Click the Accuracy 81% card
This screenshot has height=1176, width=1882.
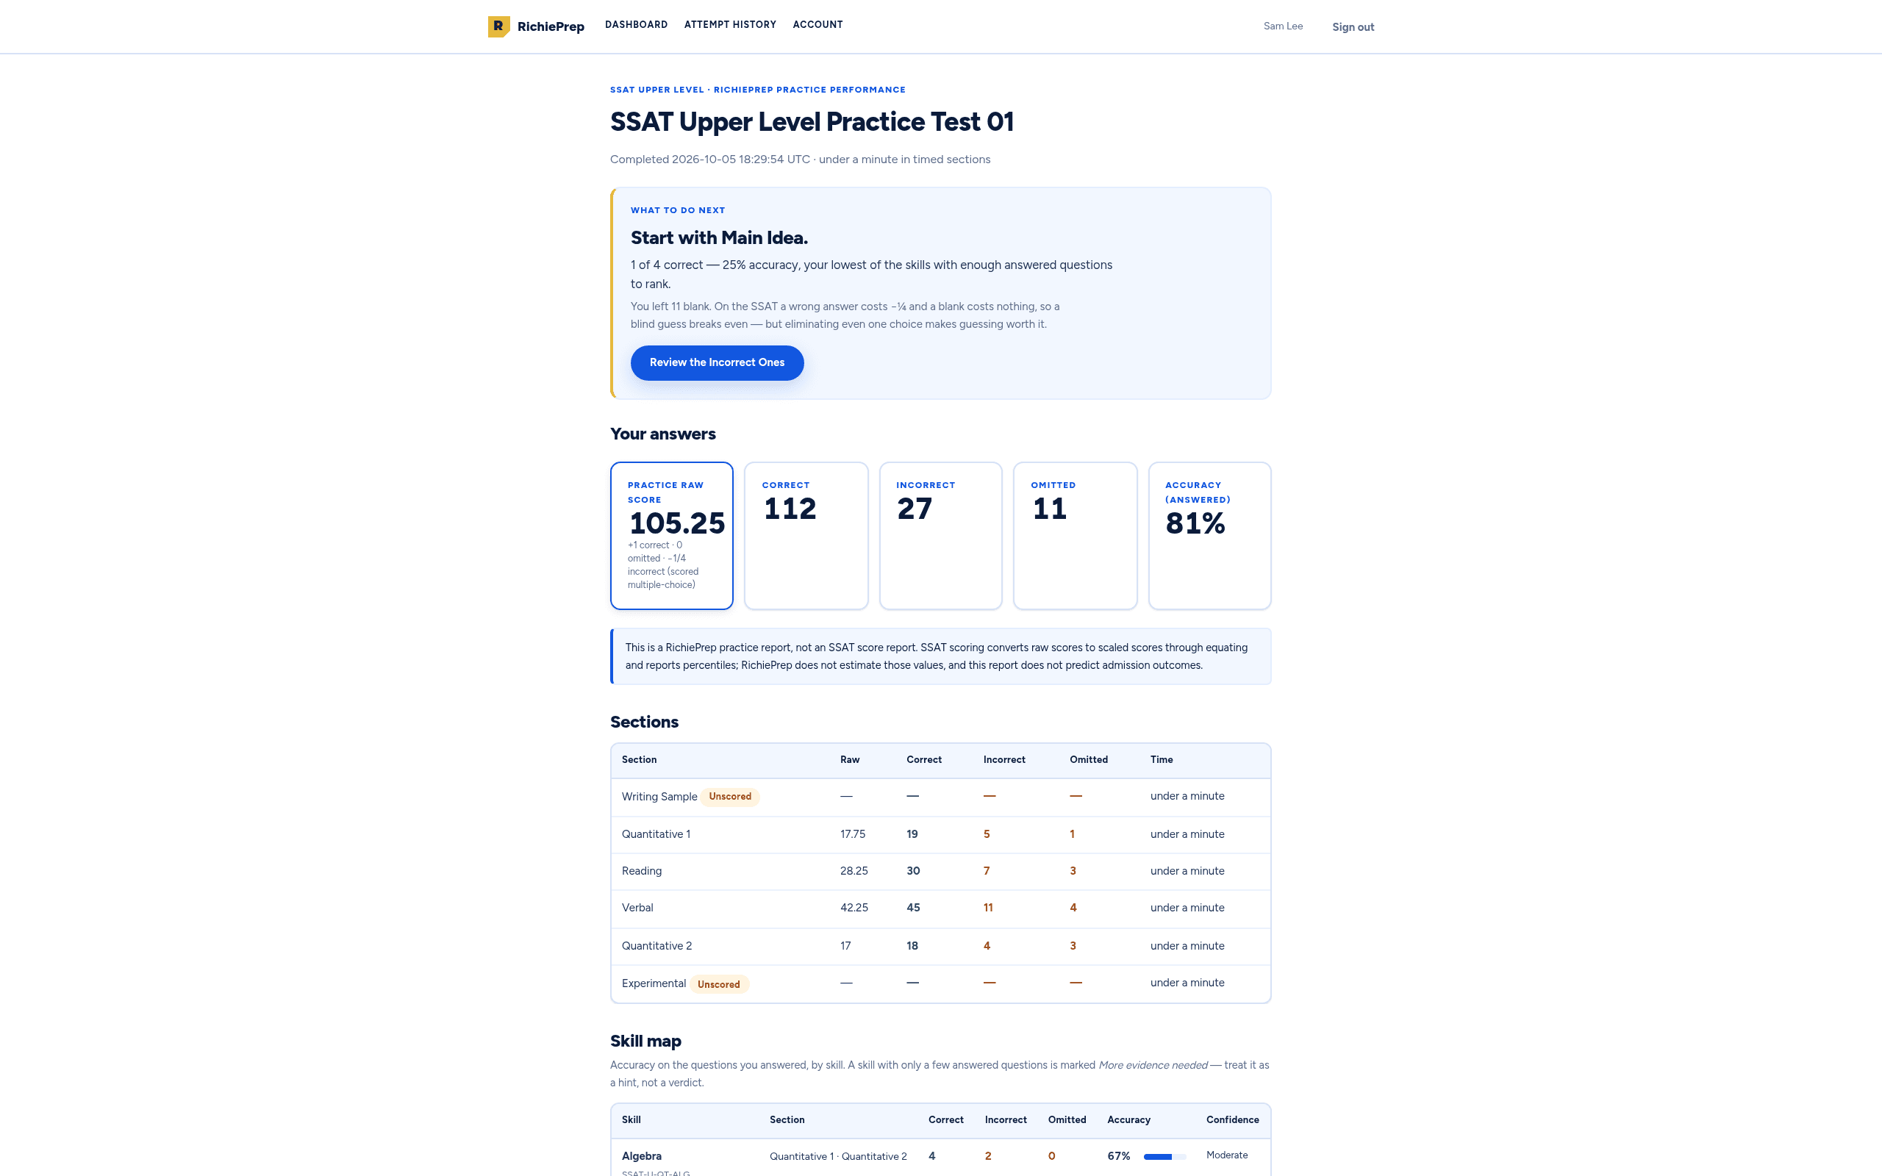click(1209, 536)
